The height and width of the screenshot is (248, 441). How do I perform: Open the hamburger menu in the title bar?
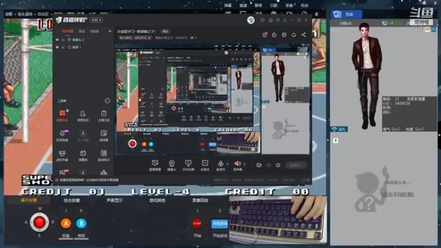(x=285, y=20)
